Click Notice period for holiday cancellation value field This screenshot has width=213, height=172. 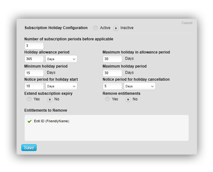pyautogui.click(x=112, y=86)
